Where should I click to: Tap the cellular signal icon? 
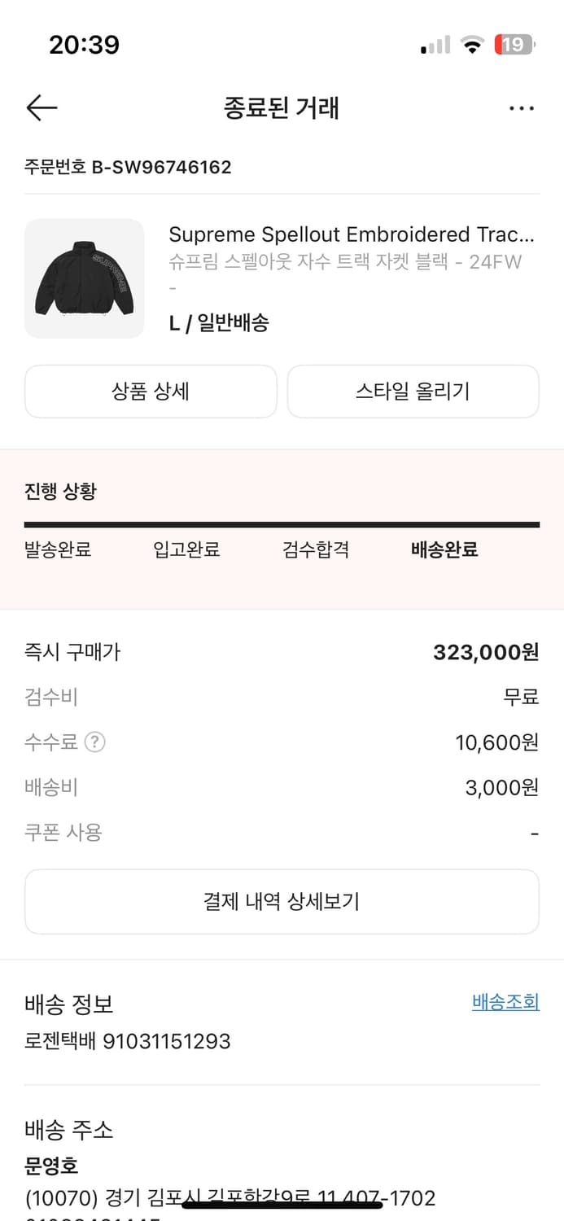coord(432,46)
